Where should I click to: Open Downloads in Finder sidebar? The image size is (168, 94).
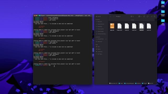click(101, 31)
